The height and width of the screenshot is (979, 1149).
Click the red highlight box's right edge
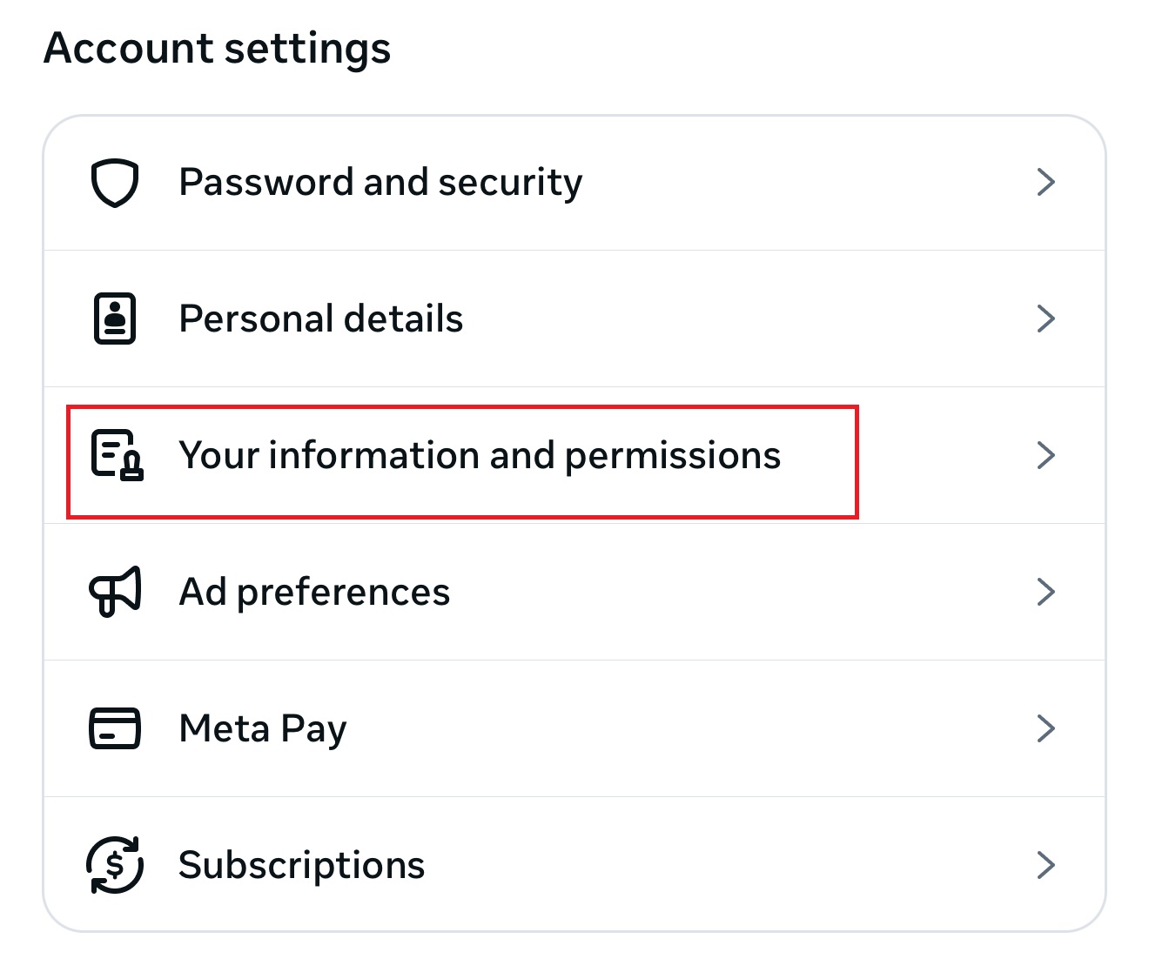tap(857, 461)
